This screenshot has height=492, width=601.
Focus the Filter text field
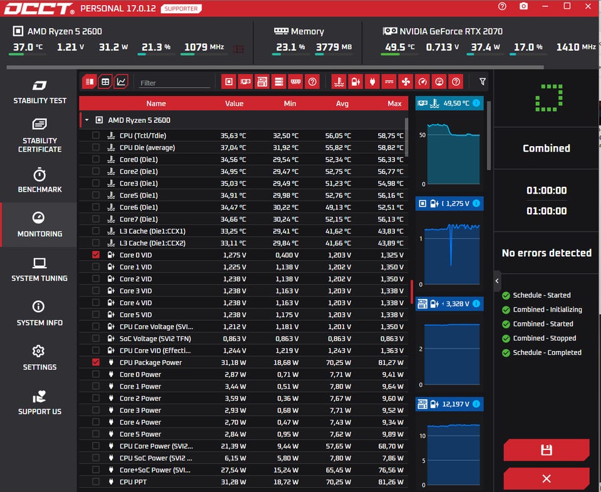[175, 83]
